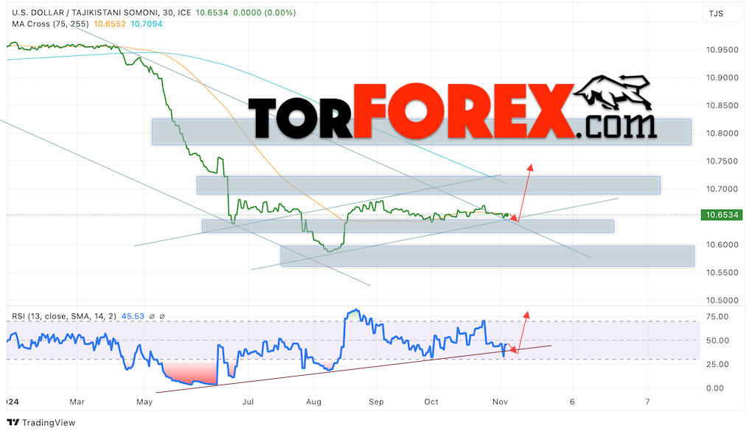
Task: Click the 0.0000 (0.00%) change value
Action: click(265, 13)
